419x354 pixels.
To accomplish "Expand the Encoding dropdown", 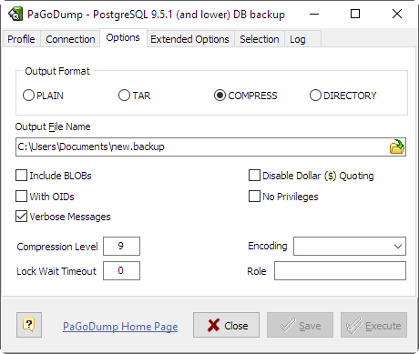I will (x=397, y=247).
